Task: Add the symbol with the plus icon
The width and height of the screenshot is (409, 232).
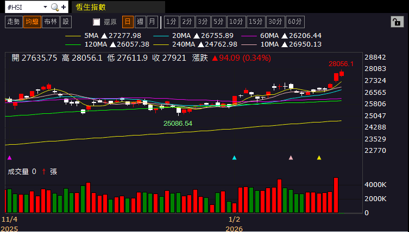Action: click(x=64, y=7)
